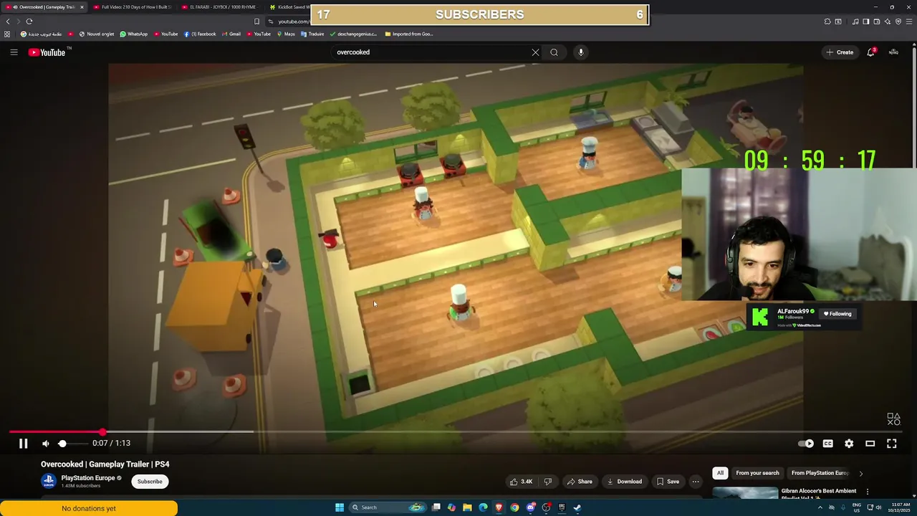Mute the video volume speaker

[46, 444]
